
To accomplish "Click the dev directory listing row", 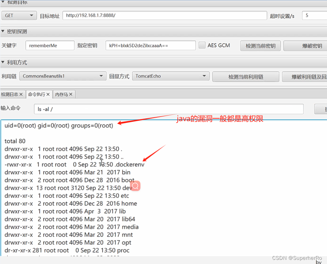I will (68, 188).
